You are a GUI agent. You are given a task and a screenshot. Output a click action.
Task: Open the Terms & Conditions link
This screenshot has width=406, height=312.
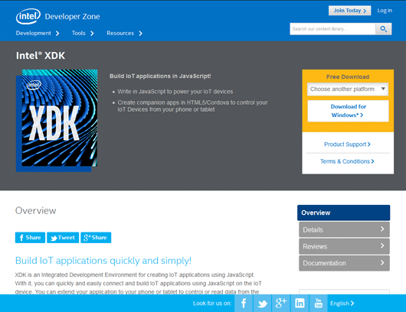point(347,161)
